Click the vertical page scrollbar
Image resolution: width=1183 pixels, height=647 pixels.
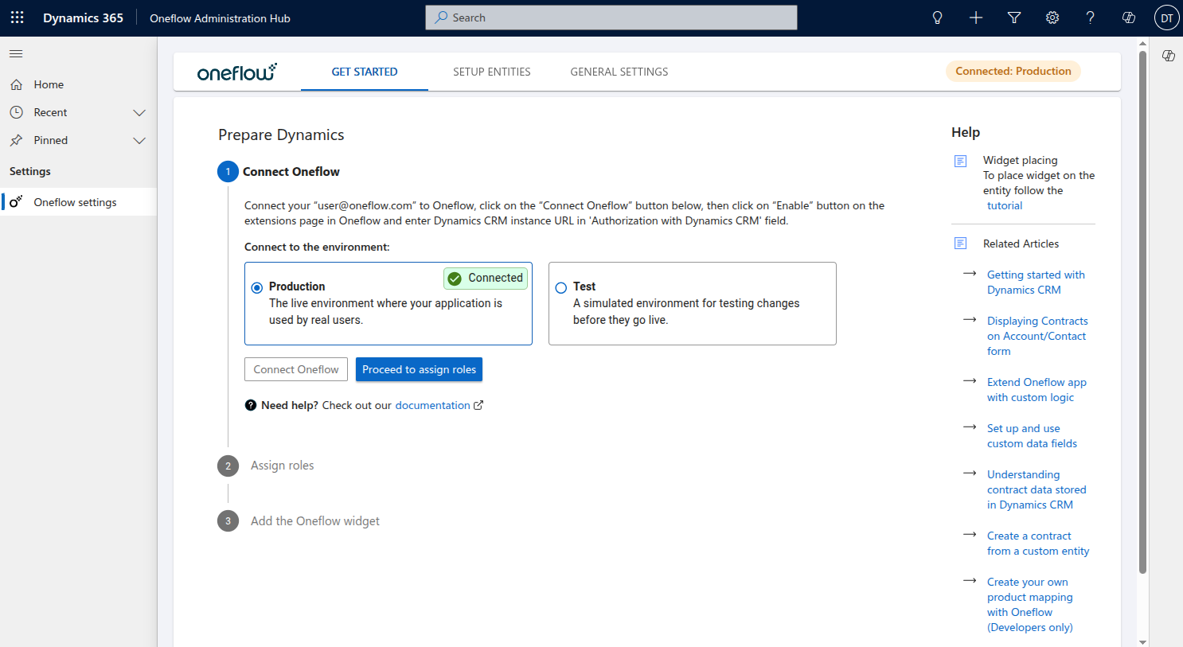point(1143,312)
